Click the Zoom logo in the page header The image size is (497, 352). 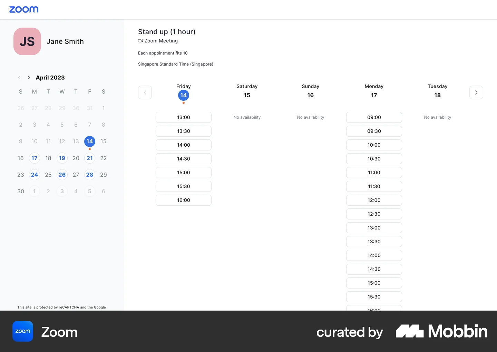pyautogui.click(x=24, y=9)
